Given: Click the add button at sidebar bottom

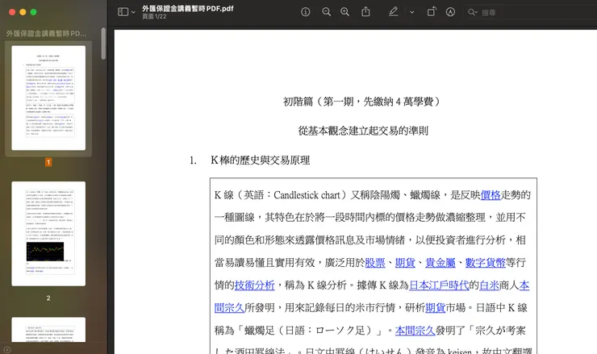Looking at the screenshot, I should (6, 349).
